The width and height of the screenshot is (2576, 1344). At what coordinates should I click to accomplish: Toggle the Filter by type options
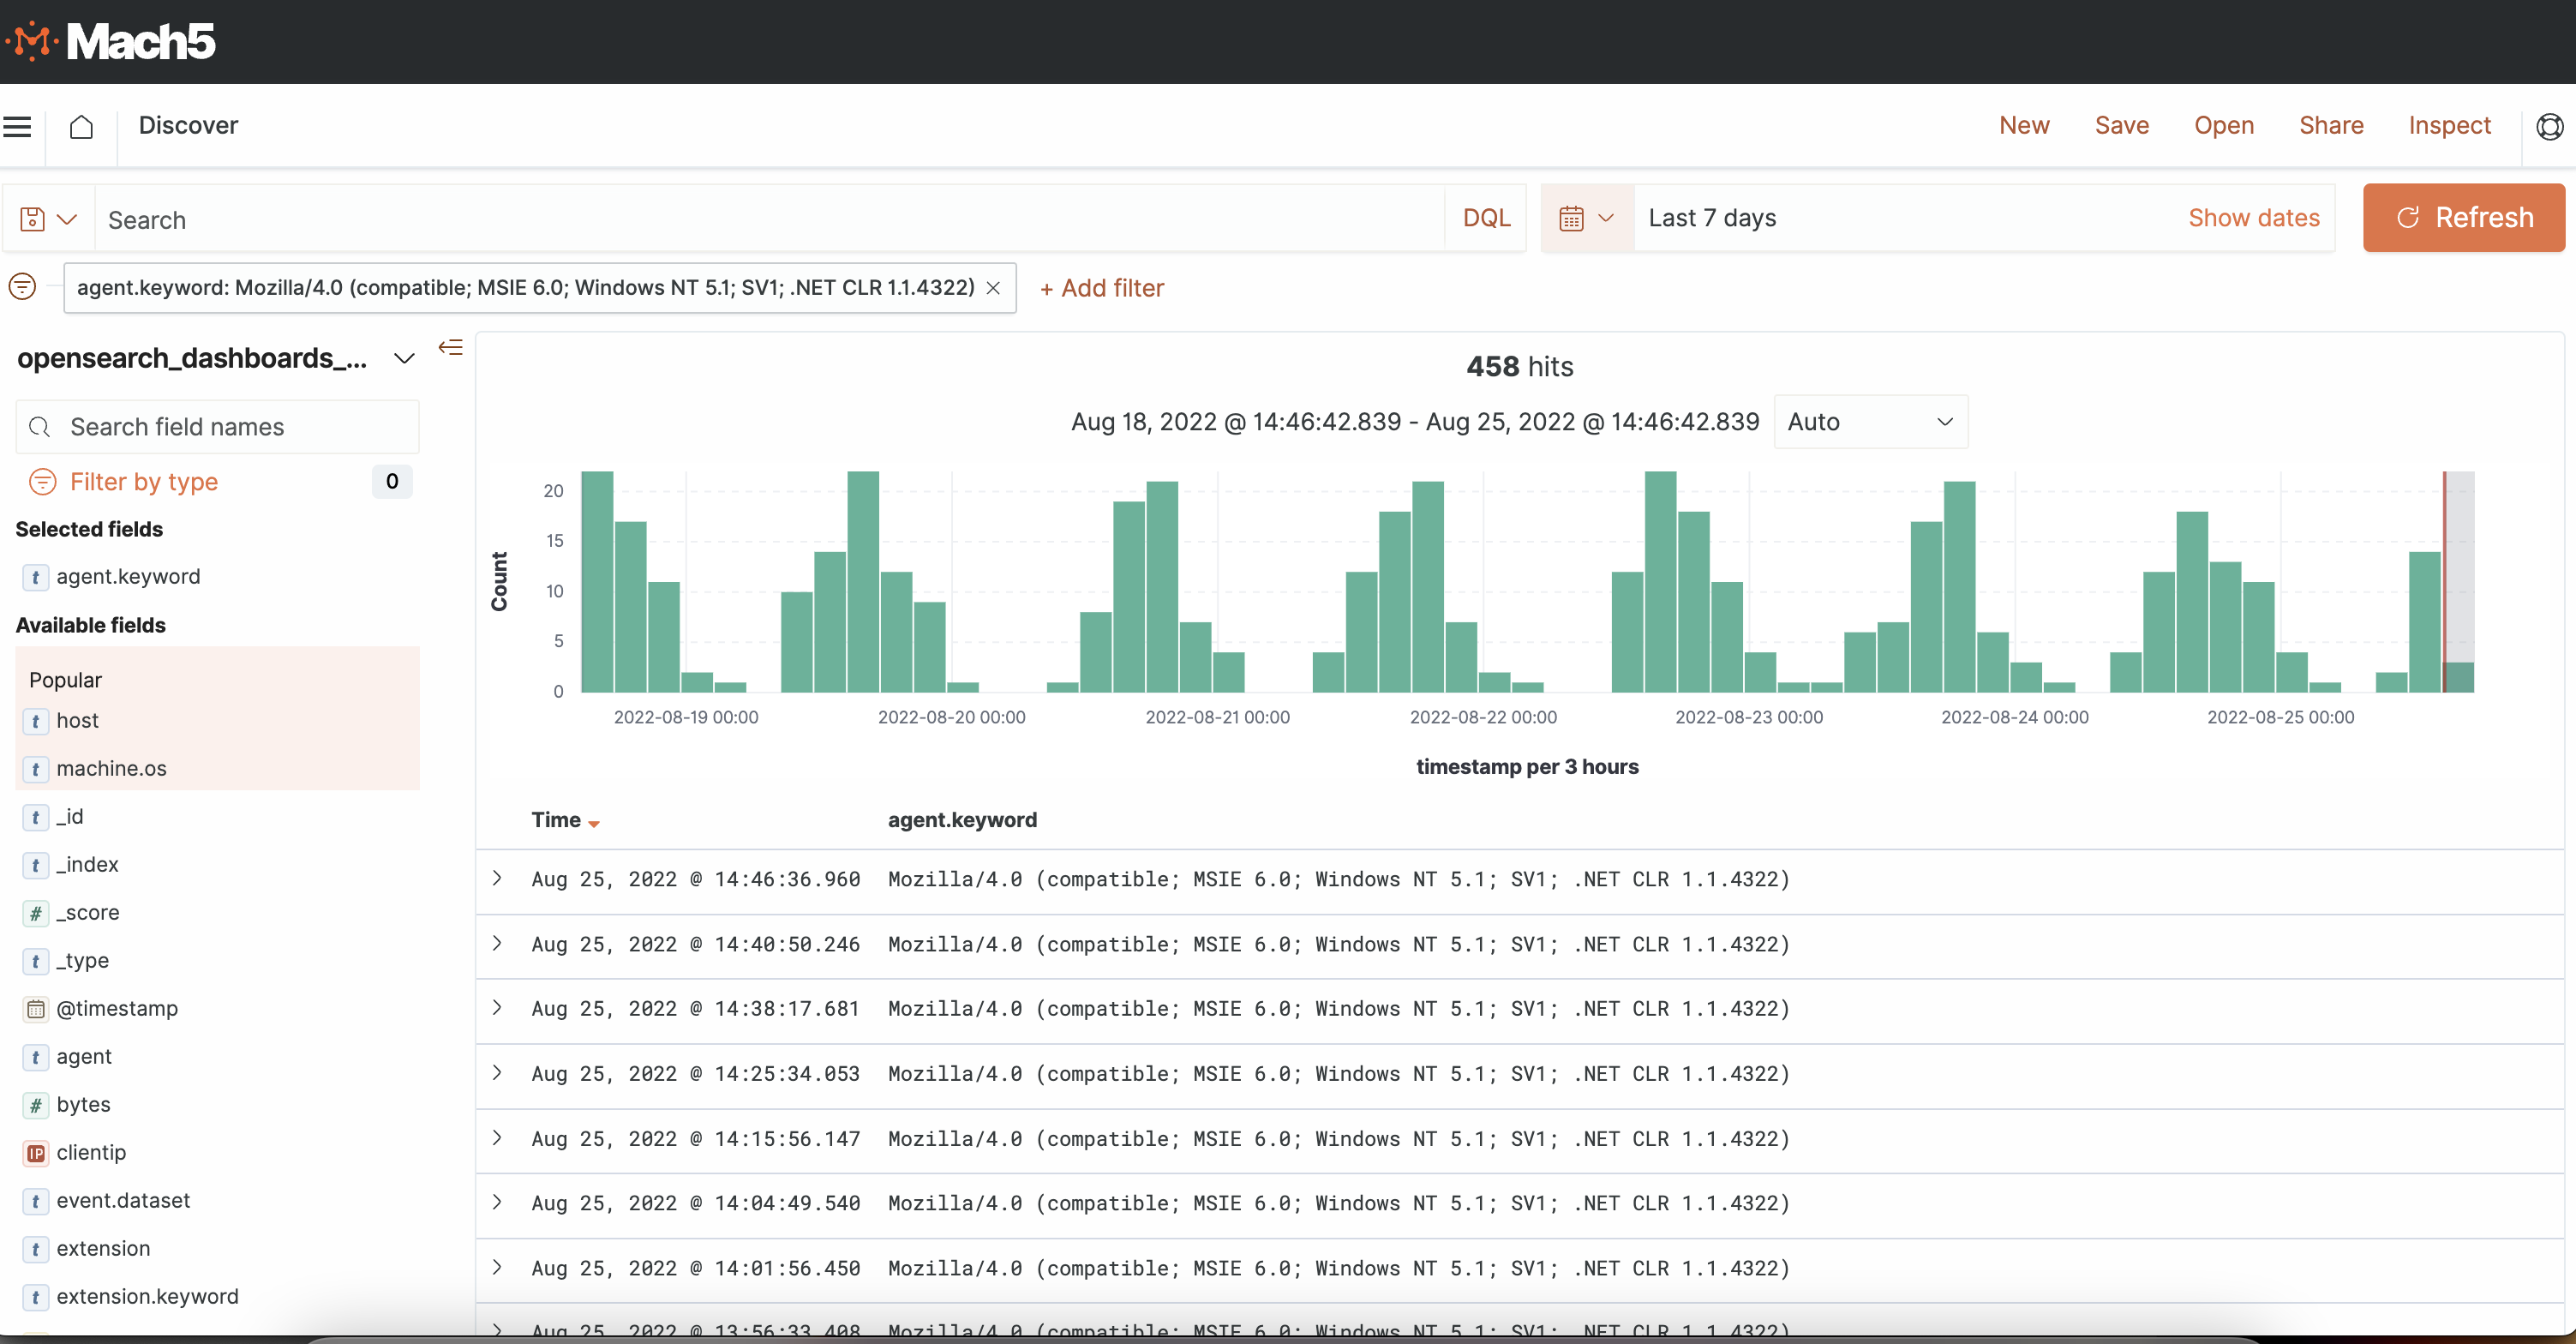tap(143, 482)
